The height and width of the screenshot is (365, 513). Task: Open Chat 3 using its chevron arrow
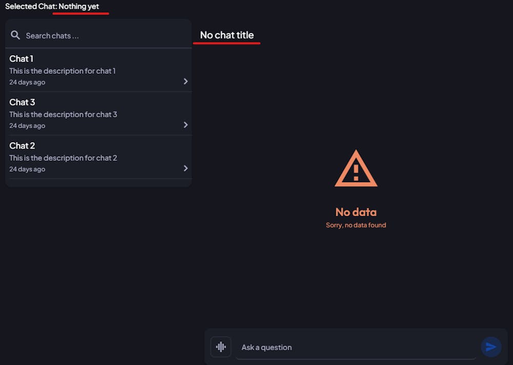[186, 125]
